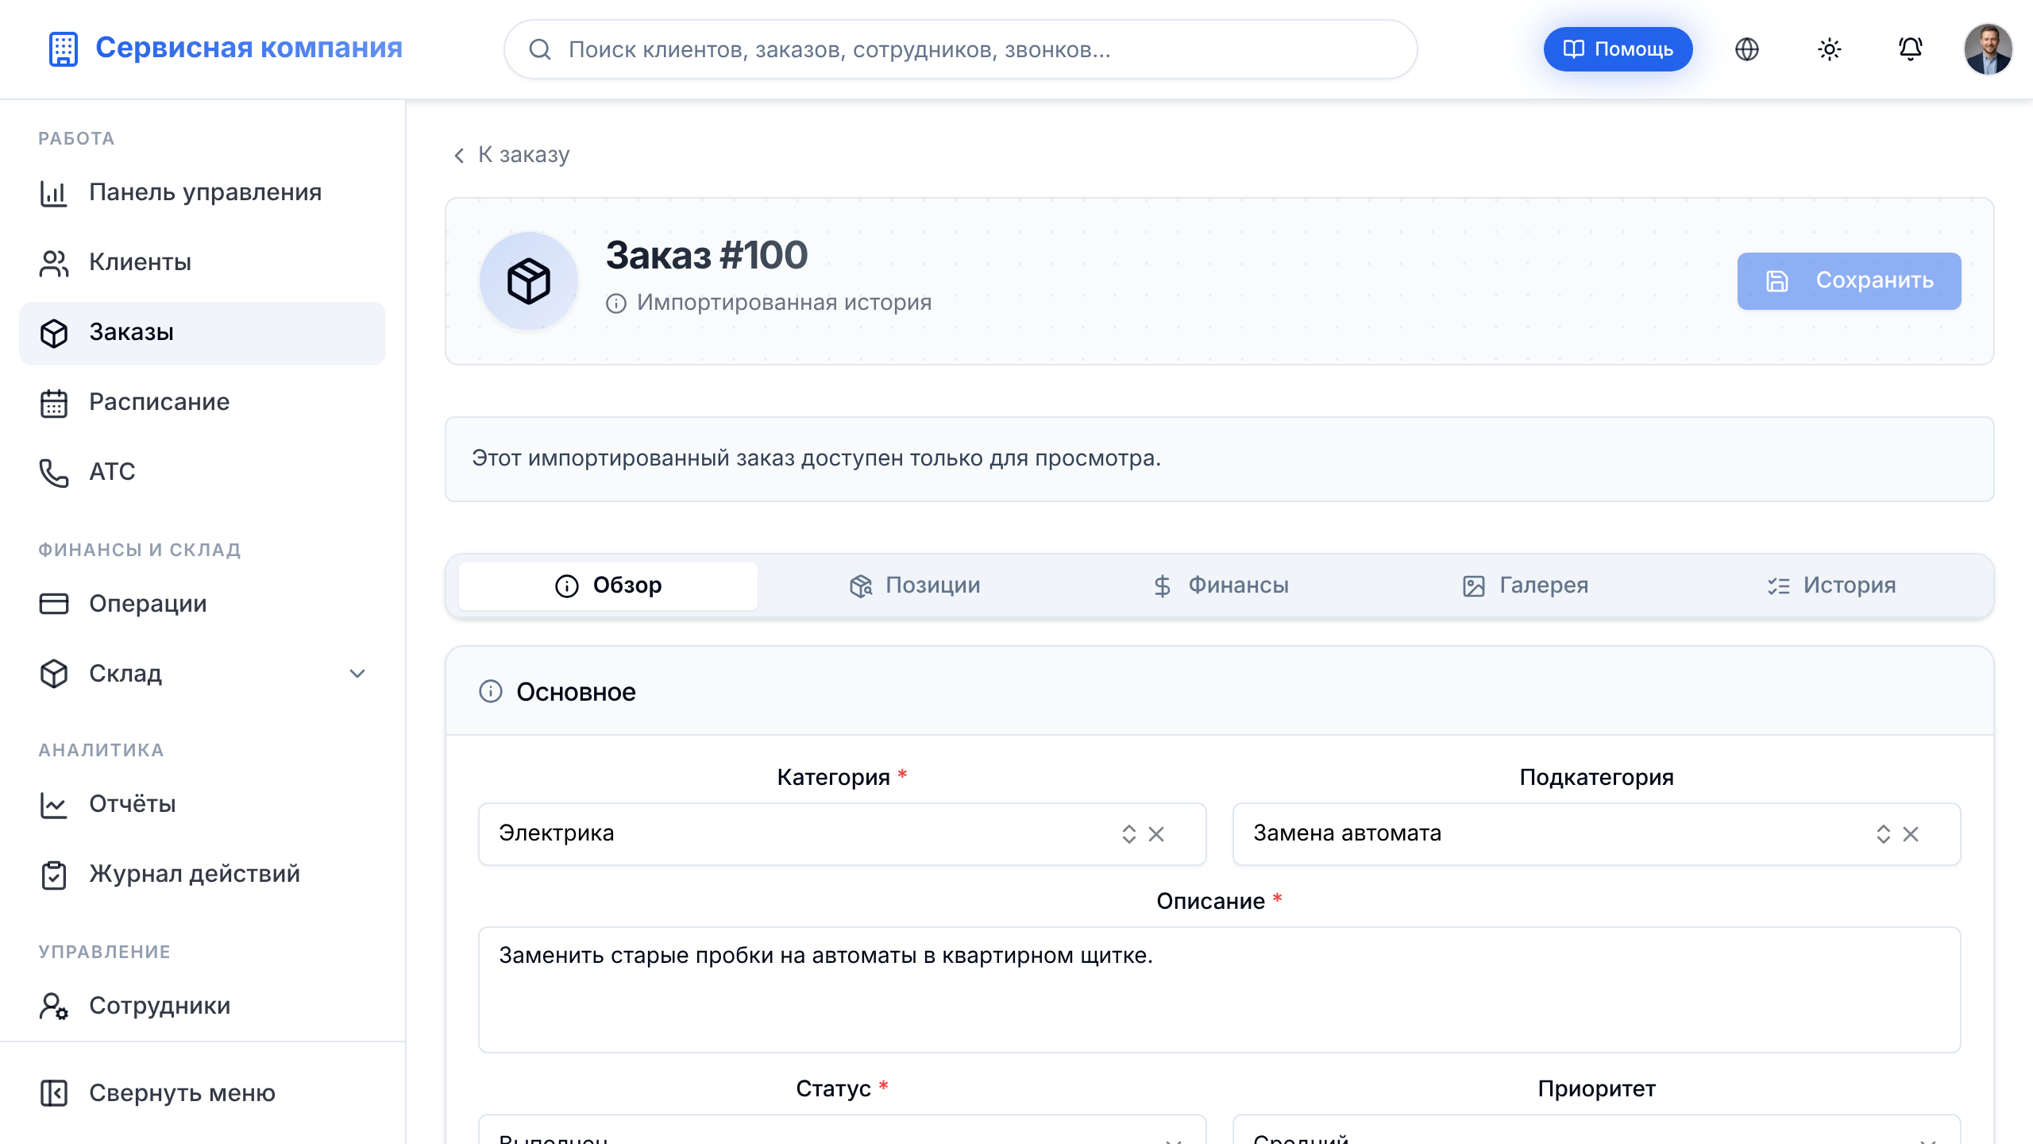This screenshot has width=2033, height=1144.
Task: Toggle theme with the sun icon
Action: click(x=1830, y=49)
